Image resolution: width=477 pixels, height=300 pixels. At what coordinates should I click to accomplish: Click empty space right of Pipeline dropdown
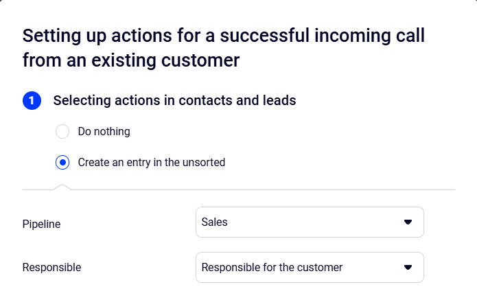450,222
